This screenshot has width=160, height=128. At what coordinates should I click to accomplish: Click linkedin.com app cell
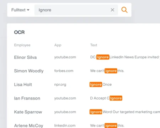(x=65, y=126)
